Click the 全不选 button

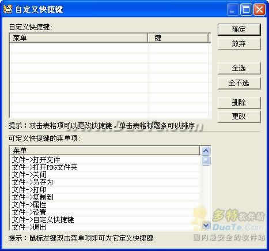click(239, 83)
